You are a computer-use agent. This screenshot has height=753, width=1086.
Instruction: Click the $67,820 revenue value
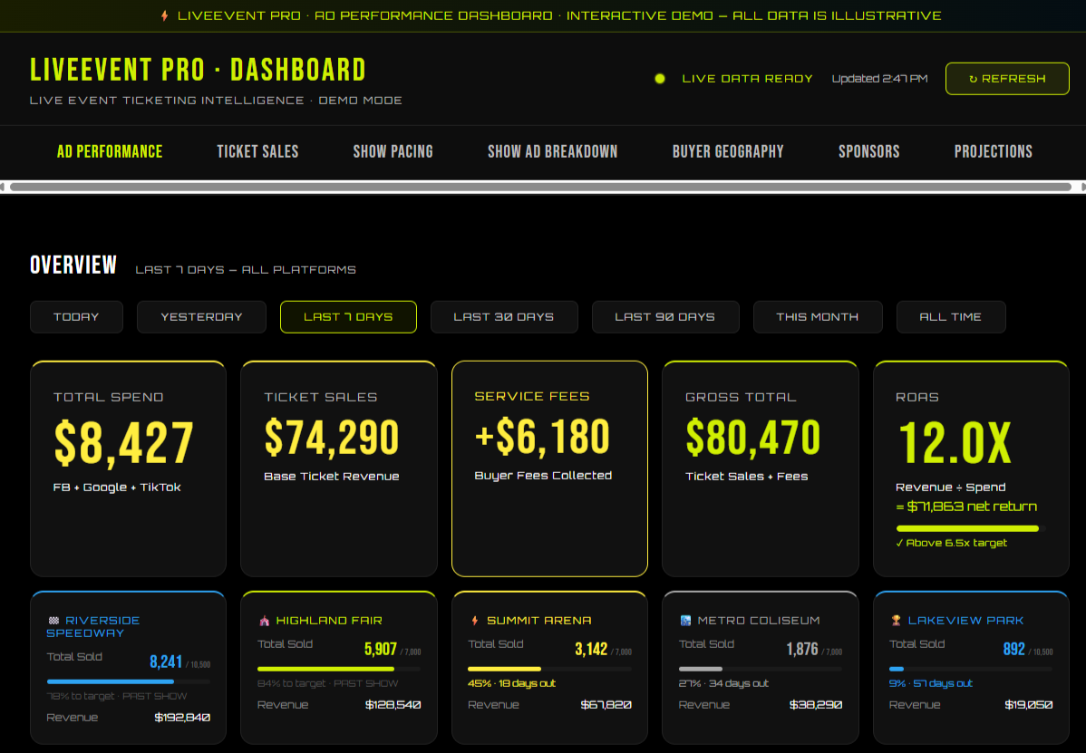(x=606, y=705)
